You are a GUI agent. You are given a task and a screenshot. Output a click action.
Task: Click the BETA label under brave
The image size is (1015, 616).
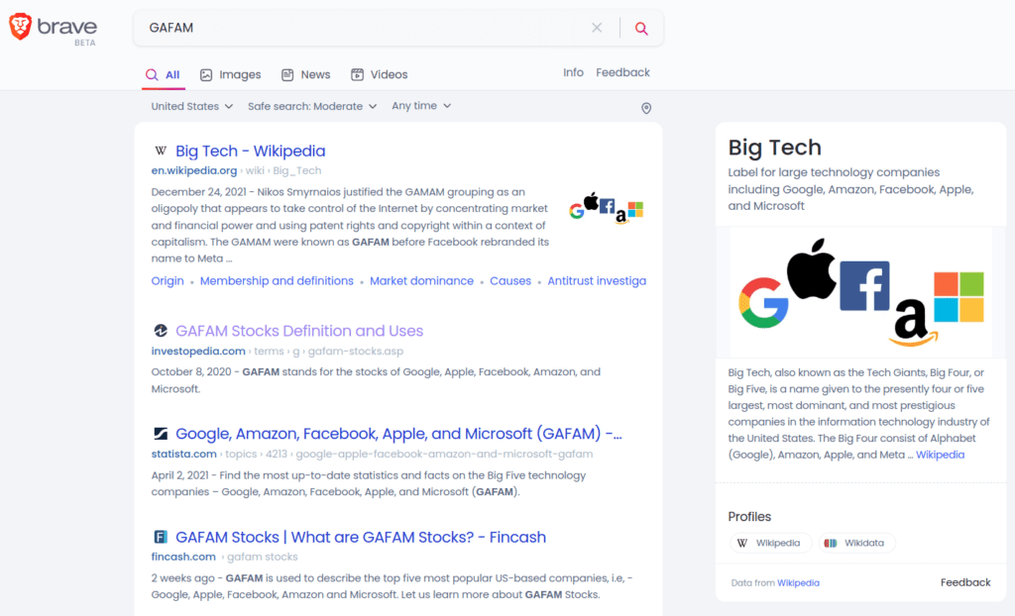85,43
